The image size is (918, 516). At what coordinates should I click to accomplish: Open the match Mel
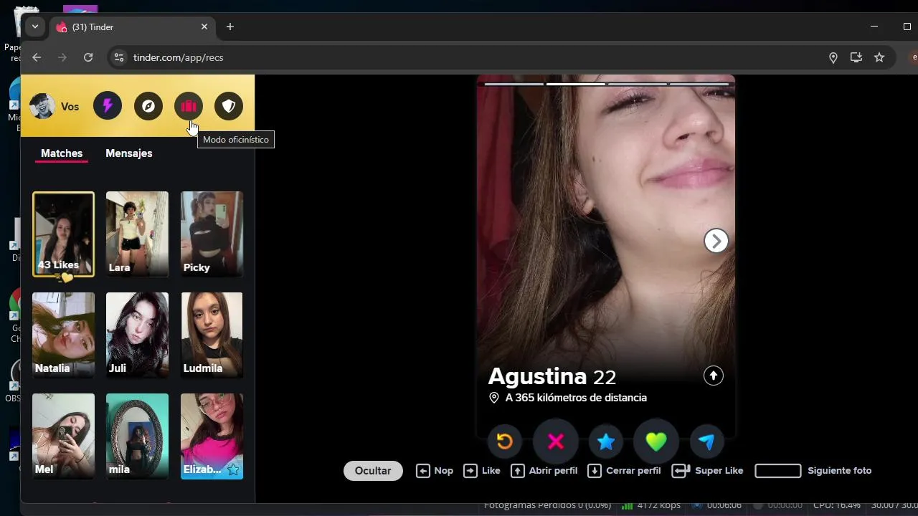tap(63, 436)
